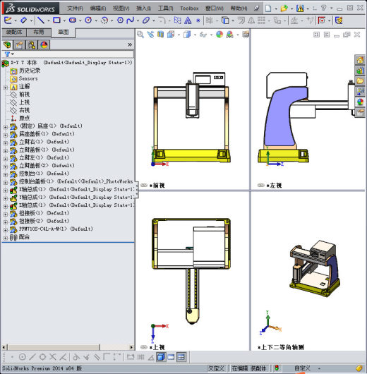The height and width of the screenshot is (374, 367).
Task: Select the Spline sketch tool
Action: pyautogui.click(x=131, y=20)
